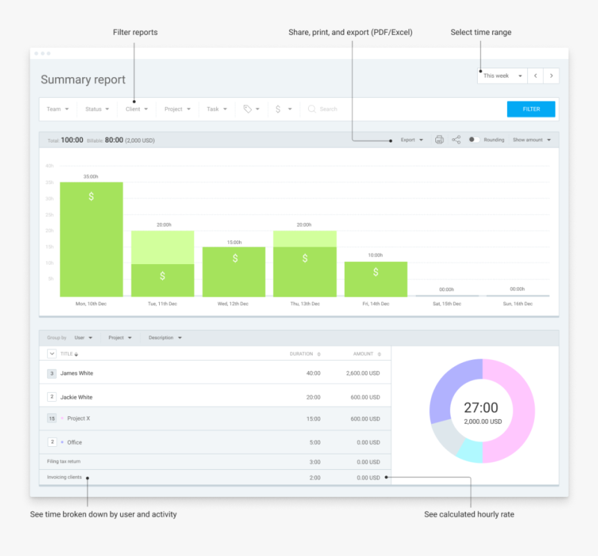This screenshot has width=598, height=556.
Task: Toggle the Project X entries badge
Action: (51, 418)
